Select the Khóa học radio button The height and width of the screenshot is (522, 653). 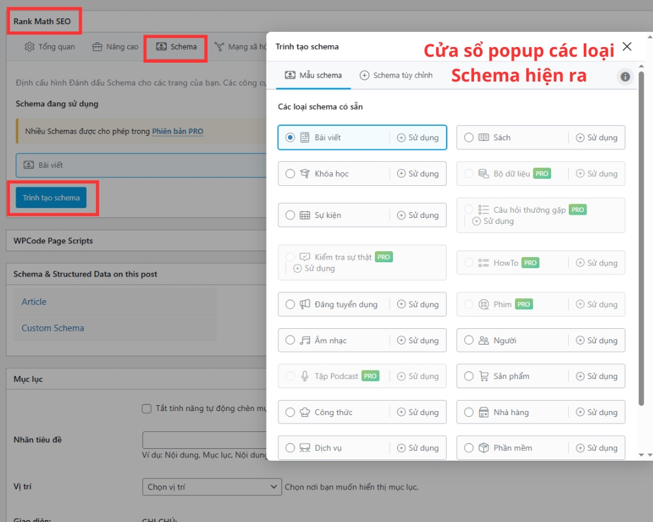[291, 174]
